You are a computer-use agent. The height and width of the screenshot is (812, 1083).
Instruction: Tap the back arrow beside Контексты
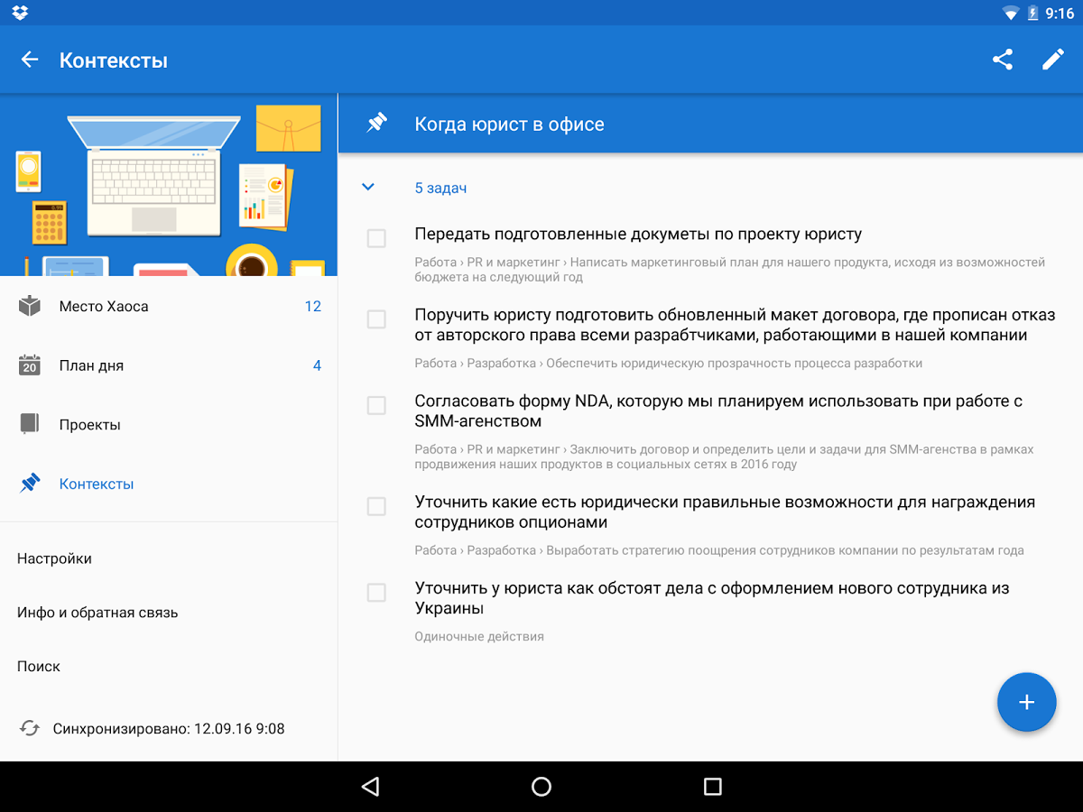coord(30,60)
